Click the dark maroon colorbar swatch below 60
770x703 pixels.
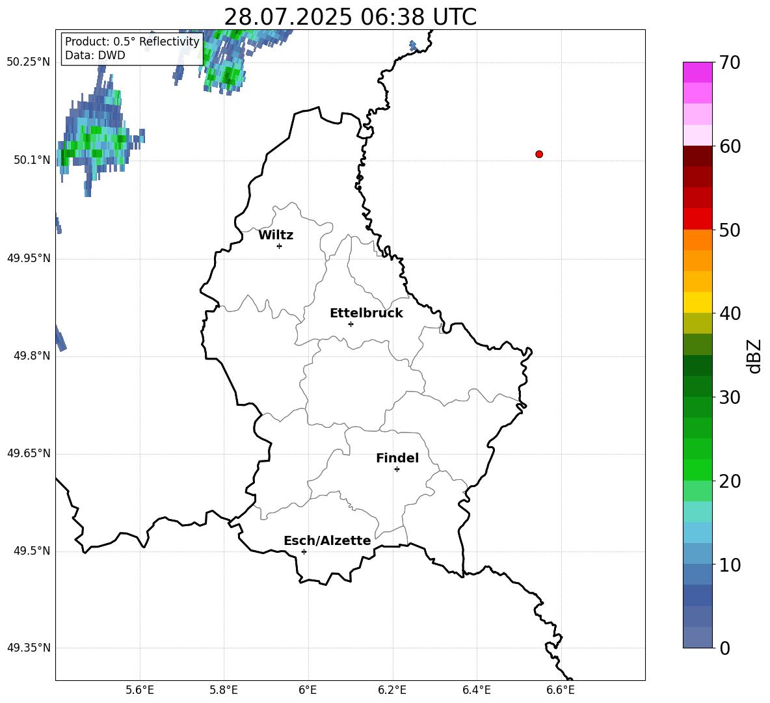[x=698, y=156]
